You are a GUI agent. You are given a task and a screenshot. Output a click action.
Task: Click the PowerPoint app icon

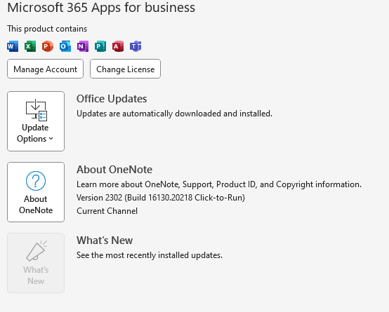(x=48, y=46)
